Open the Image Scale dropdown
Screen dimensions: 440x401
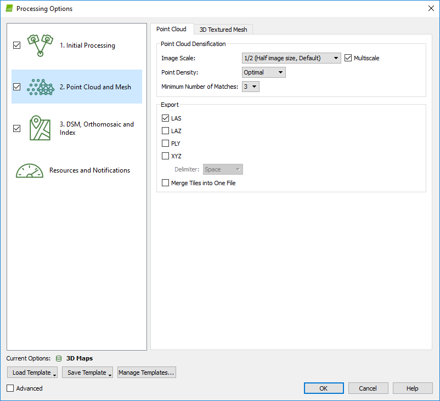[291, 58]
